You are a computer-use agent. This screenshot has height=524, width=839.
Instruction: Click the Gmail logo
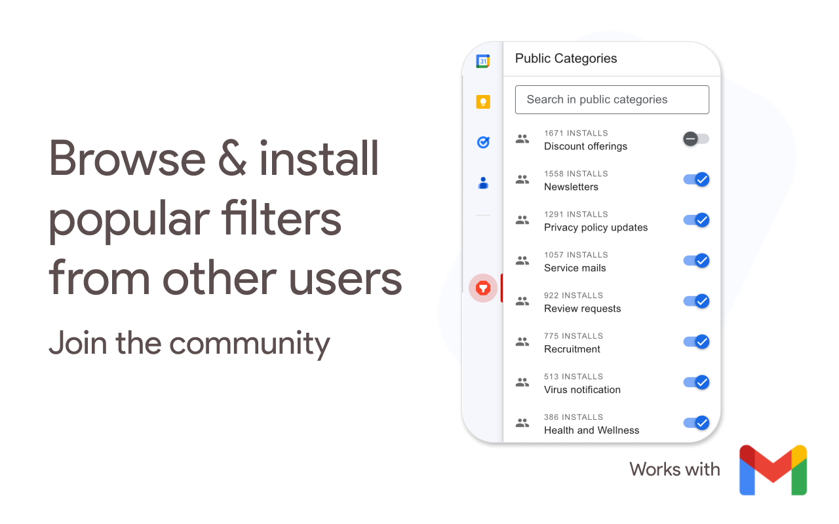coord(773,470)
